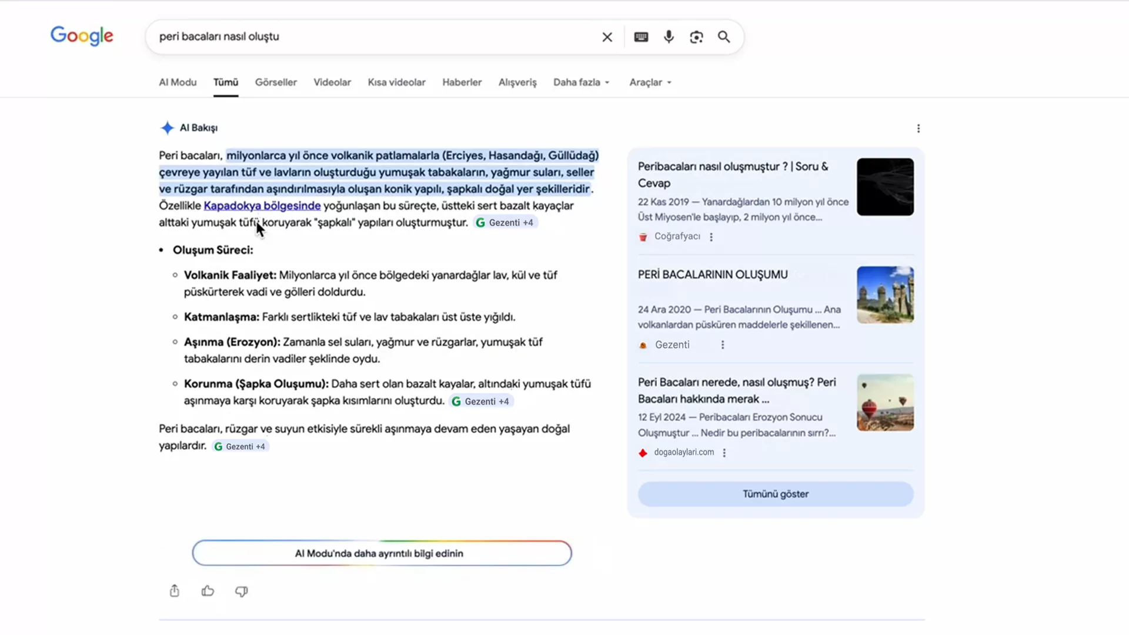Click the Kapadokya bölgesinde link
Image resolution: width=1129 pixels, height=635 pixels.
coord(262,205)
